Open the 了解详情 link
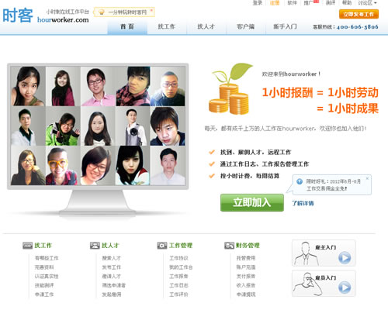This screenshot has width=388, height=310. [303, 203]
